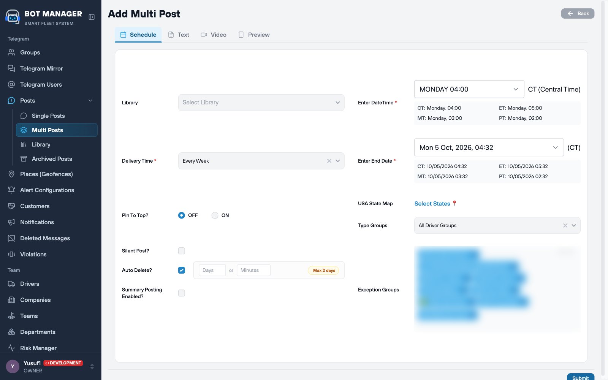
Task: Click the Back button
Action: click(x=578, y=13)
